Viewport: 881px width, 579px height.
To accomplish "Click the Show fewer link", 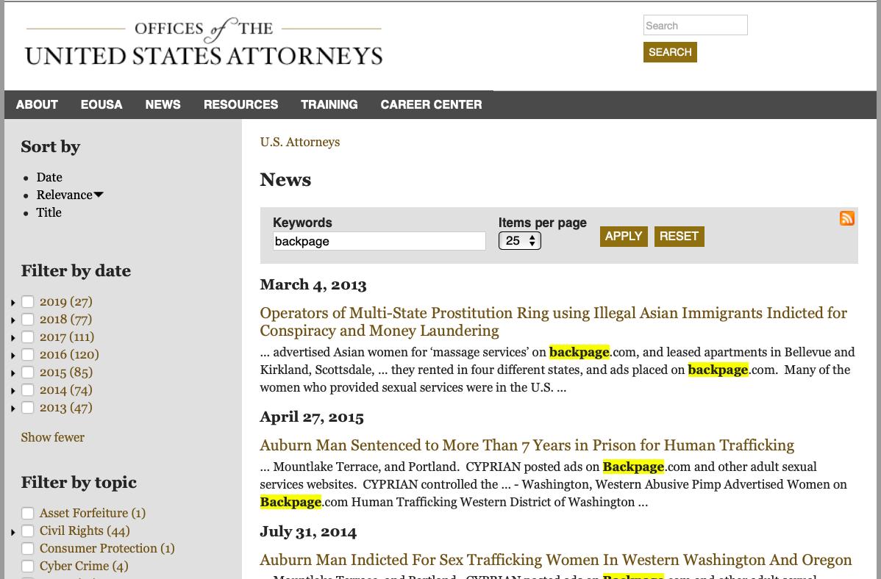I will click(53, 437).
